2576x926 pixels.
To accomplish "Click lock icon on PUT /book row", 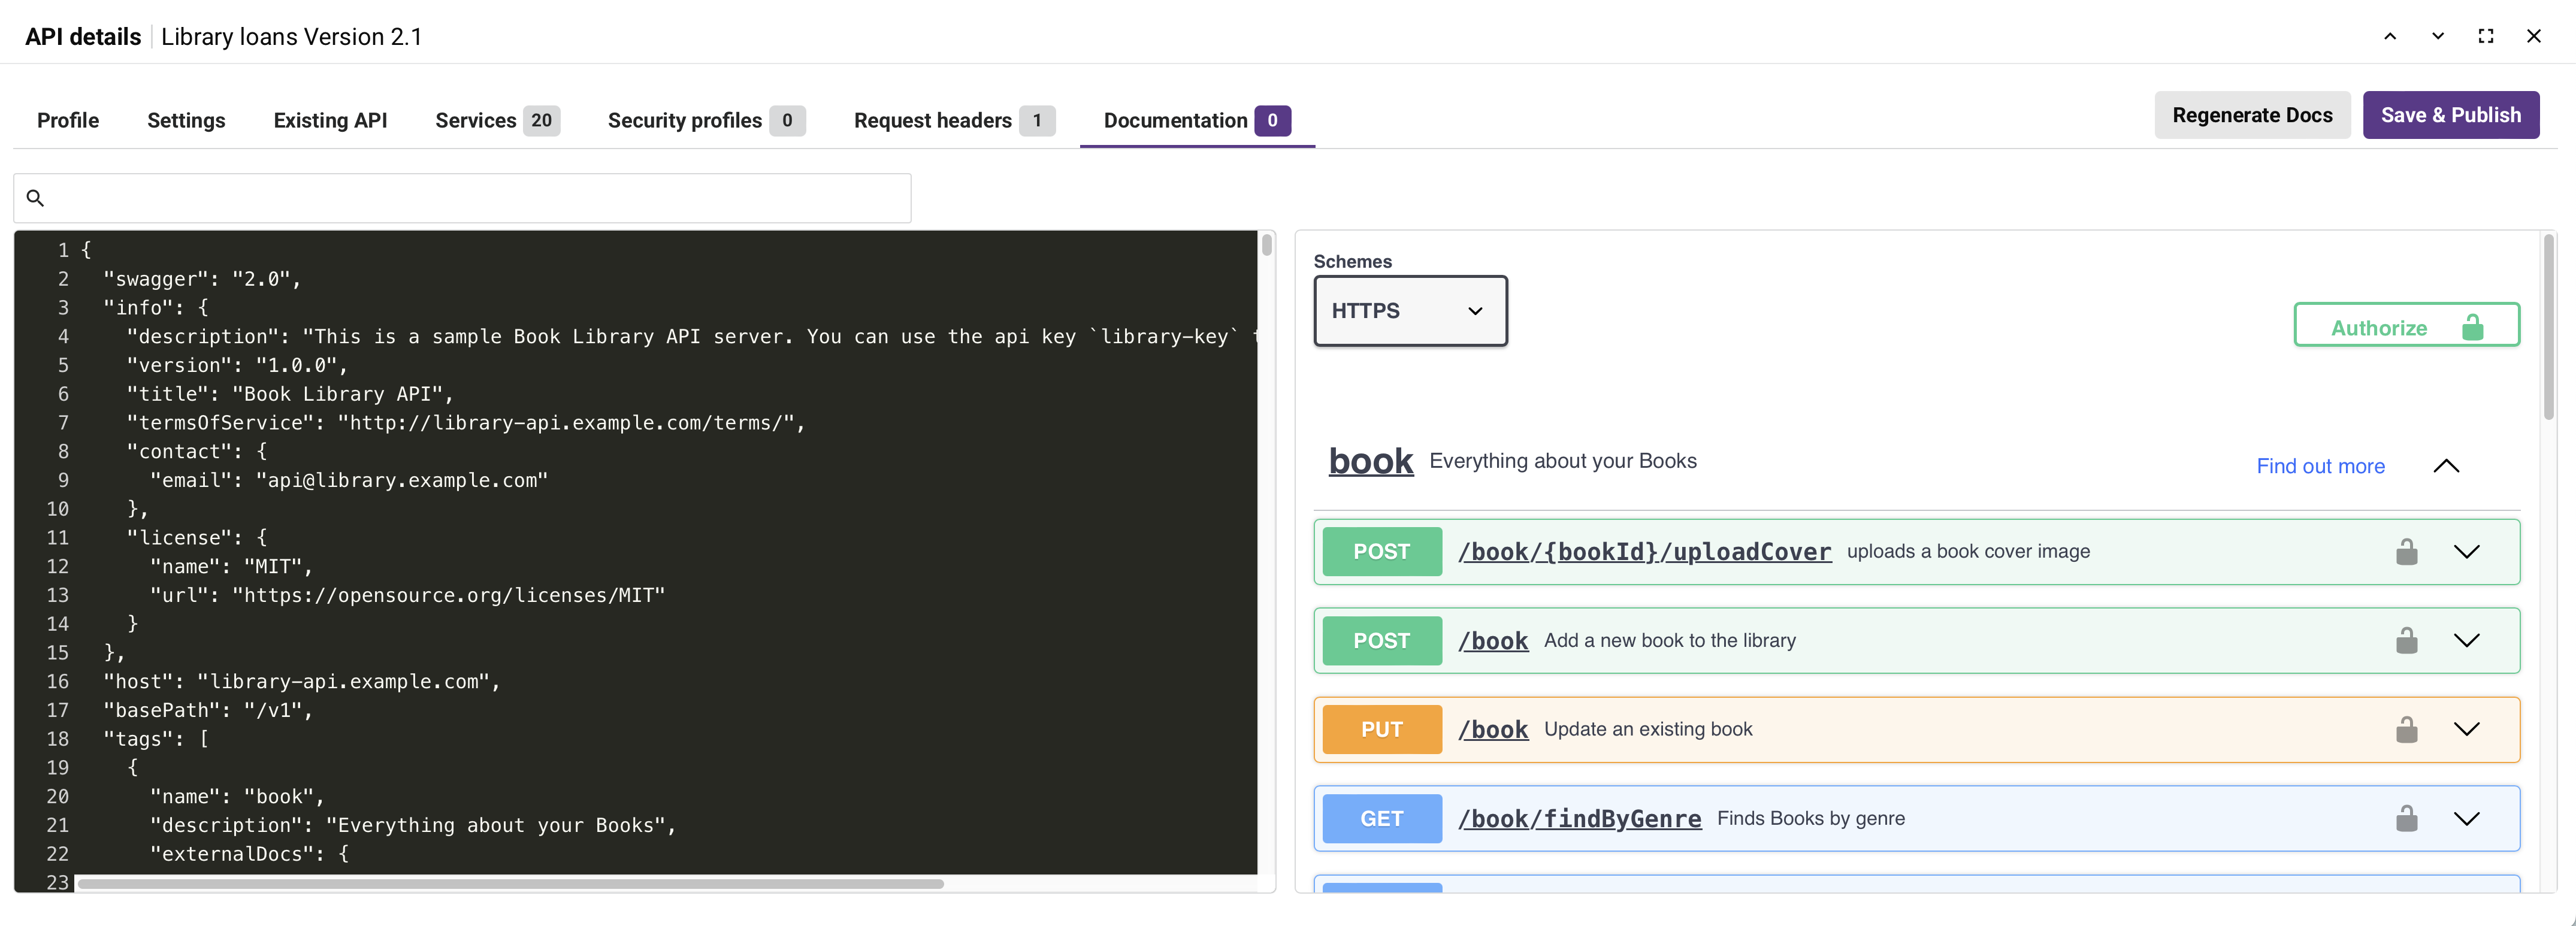I will [2407, 729].
